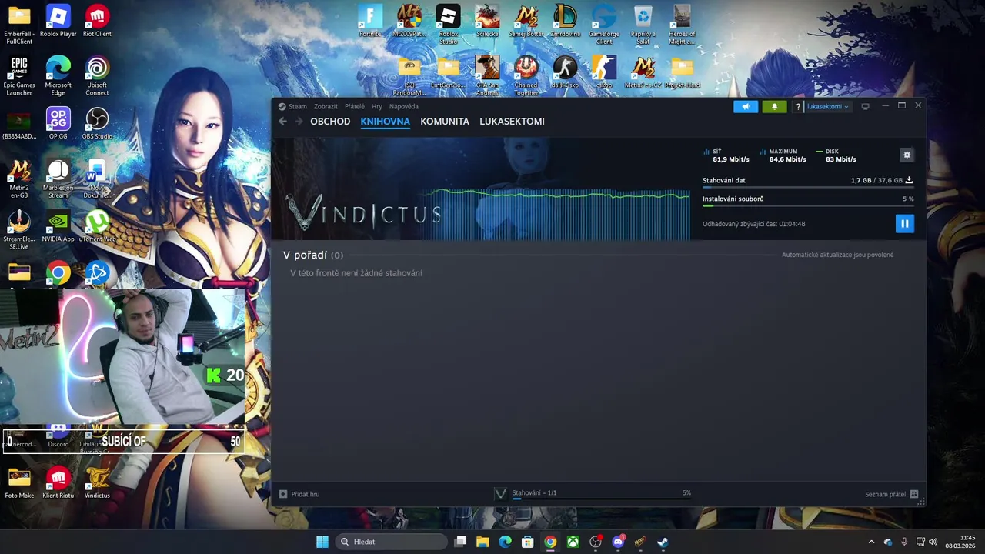Open Heroes of Might desktop shortcut
The height and width of the screenshot is (554, 985).
[x=682, y=24]
